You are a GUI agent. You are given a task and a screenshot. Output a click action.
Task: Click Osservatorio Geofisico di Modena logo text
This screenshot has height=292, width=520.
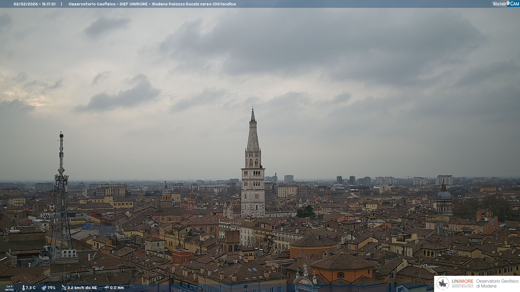(497, 283)
